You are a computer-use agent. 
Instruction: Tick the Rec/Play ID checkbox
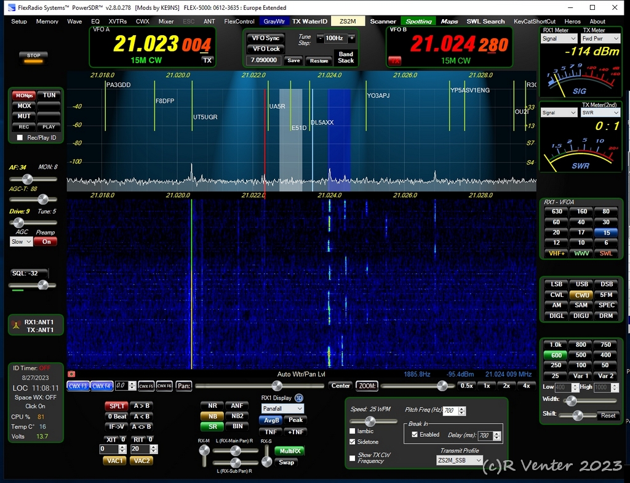[x=20, y=137]
